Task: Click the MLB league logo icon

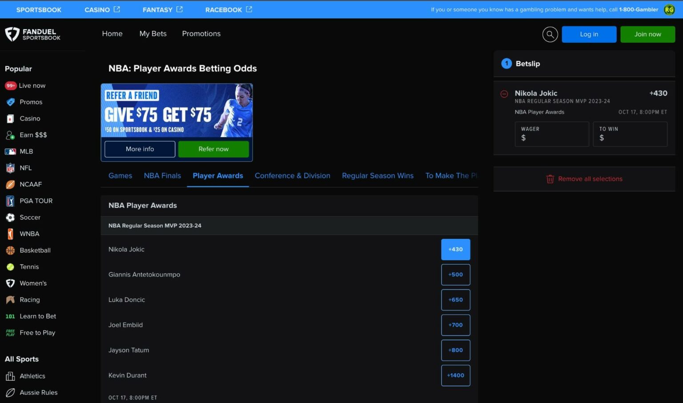Action: point(10,151)
